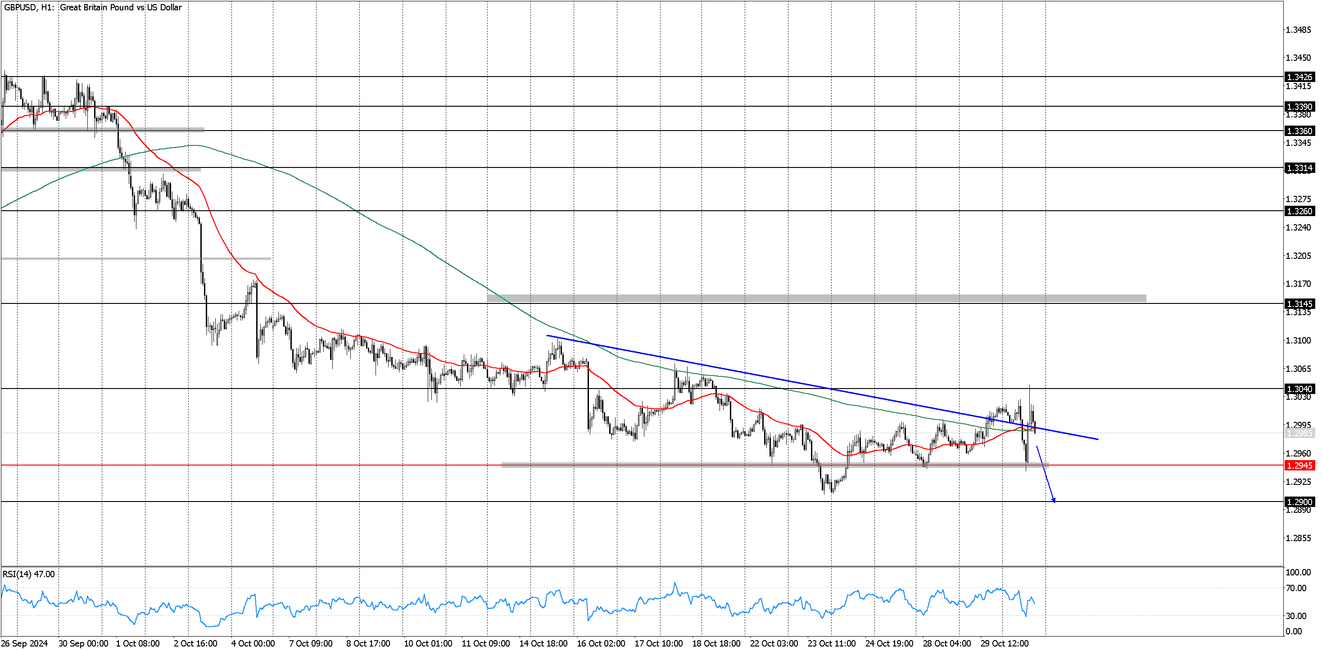Click the 14 Oct 18:00 time label
The height and width of the screenshot is (651, 1322).
pyautogui.click(x=544, y=644)
